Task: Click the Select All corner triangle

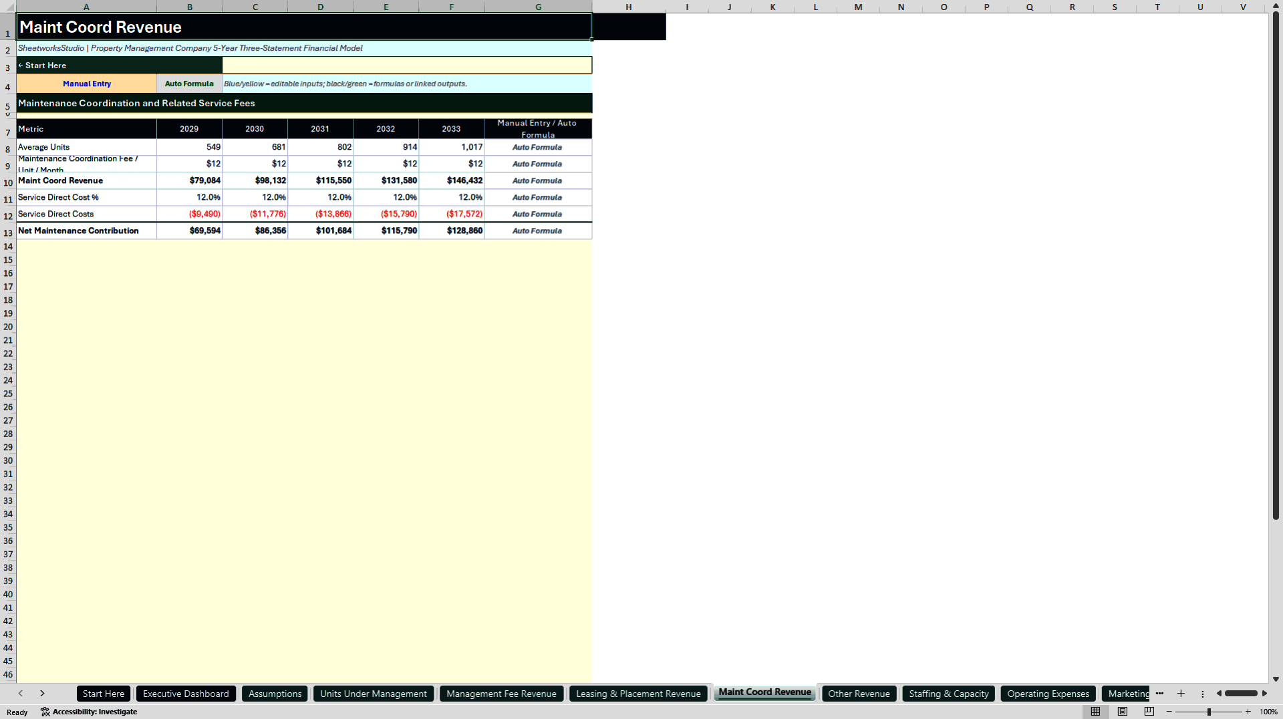Action: point(8,7)
